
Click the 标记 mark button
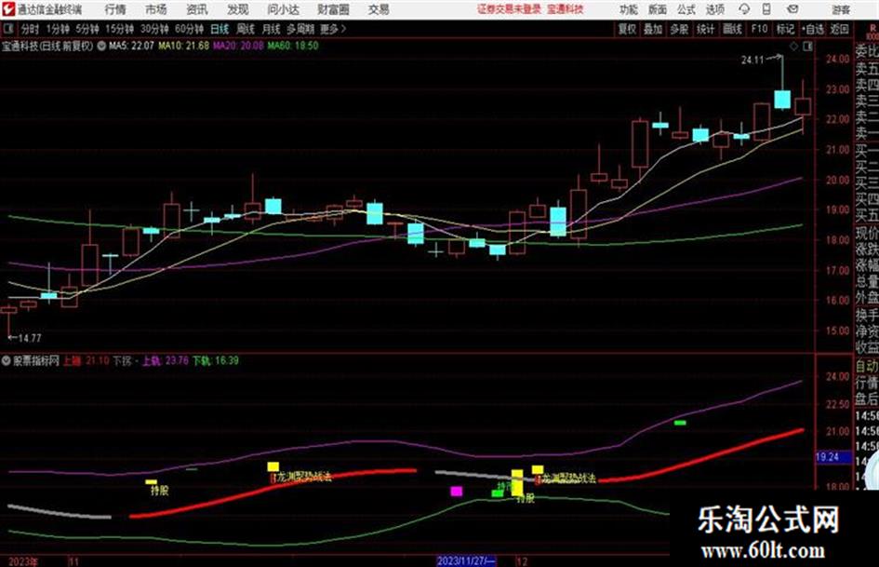point(785,29)
